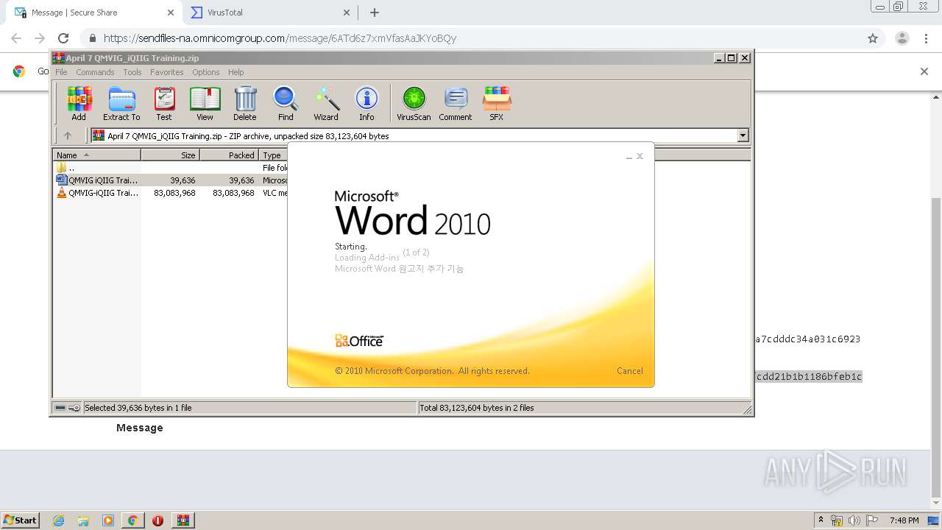Image resolution: width=942 pixels, height=530 pixels.
Task: Click the taskbar clock 7:48 PM
Action: point(904,520)
